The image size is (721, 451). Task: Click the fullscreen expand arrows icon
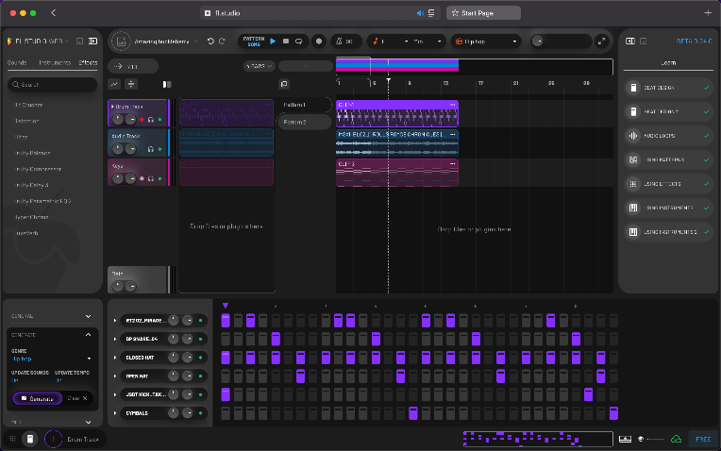(x=601, y=42)
